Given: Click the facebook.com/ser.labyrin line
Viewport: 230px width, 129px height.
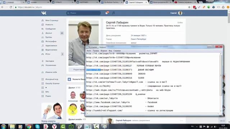Looking at the screenshot, I should [x=121, y=102].
